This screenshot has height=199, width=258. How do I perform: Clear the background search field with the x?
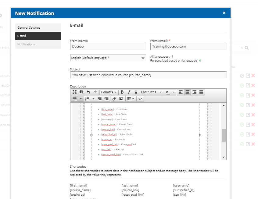coord(242,48)
